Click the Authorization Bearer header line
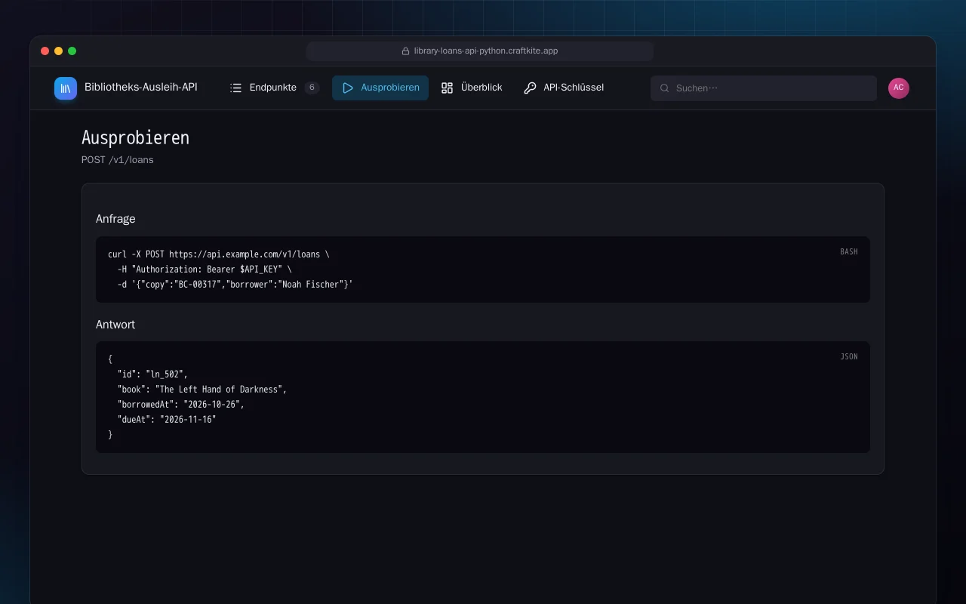Image resolution: width=966 pixels, height=604 pixels. [205, 270]
